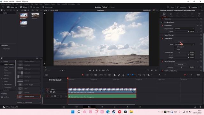Expand the Dynamic Zoom section

click(x=169, y=22)
